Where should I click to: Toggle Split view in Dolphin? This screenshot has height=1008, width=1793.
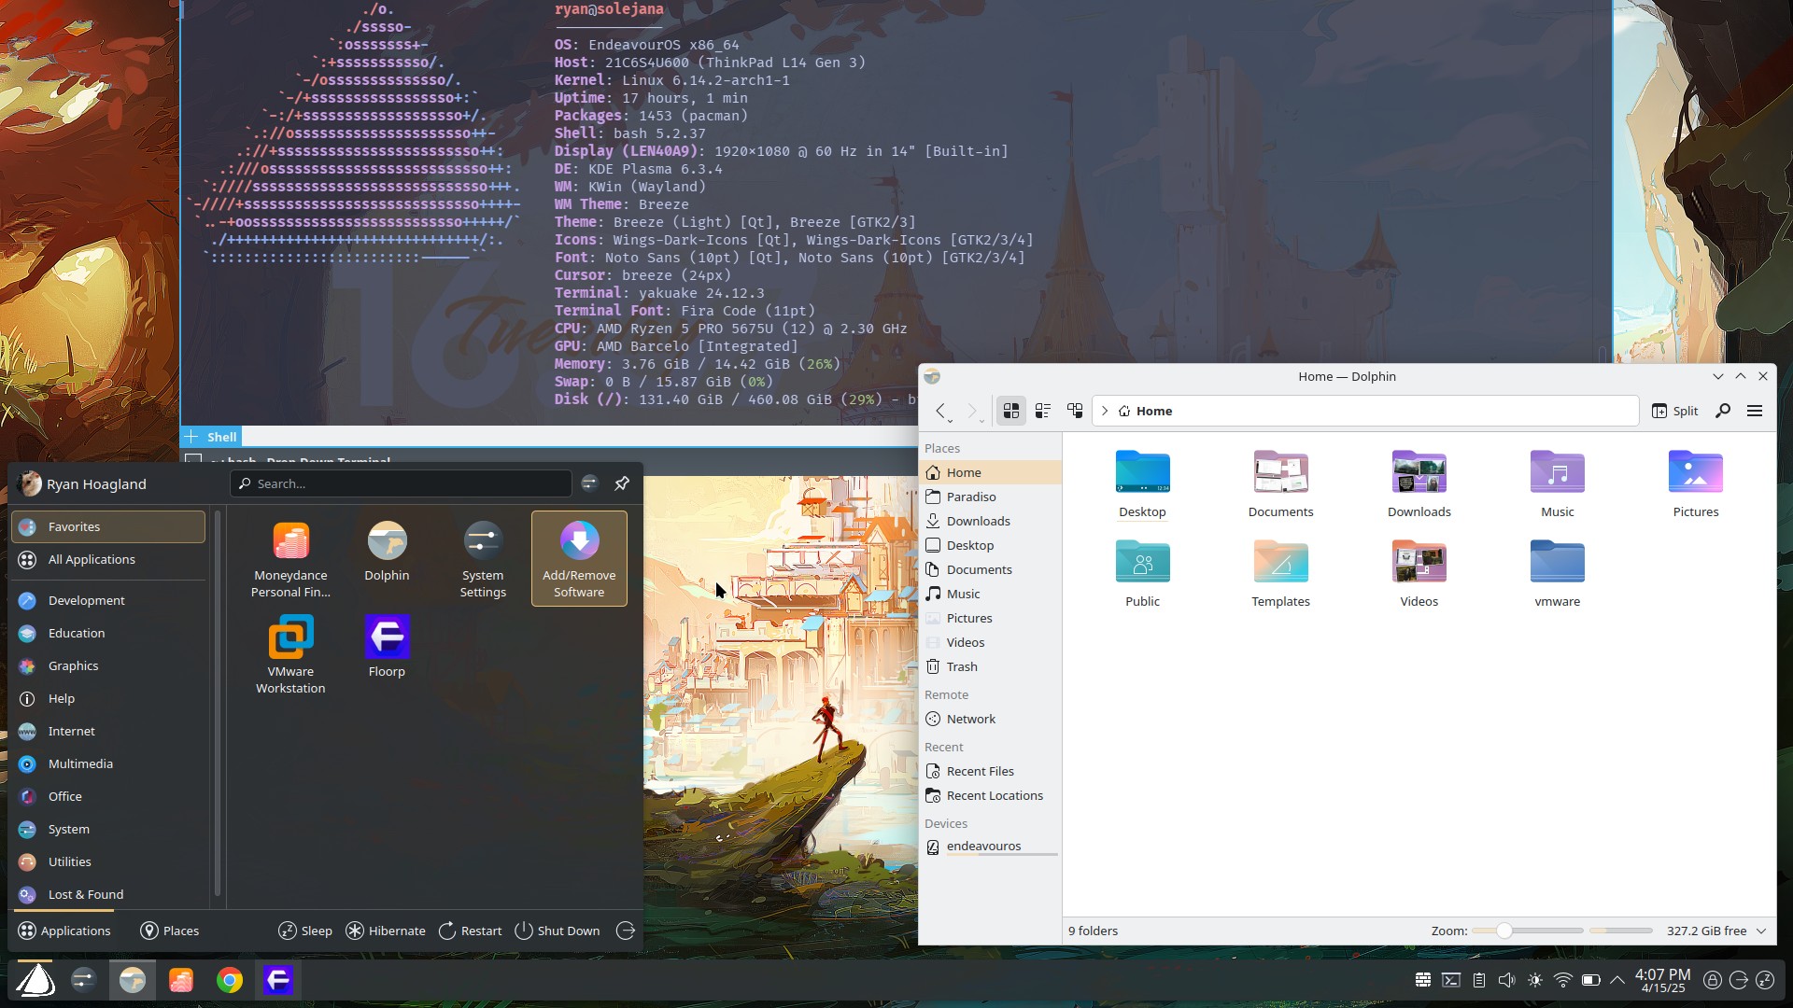(x=1674, y=411)
